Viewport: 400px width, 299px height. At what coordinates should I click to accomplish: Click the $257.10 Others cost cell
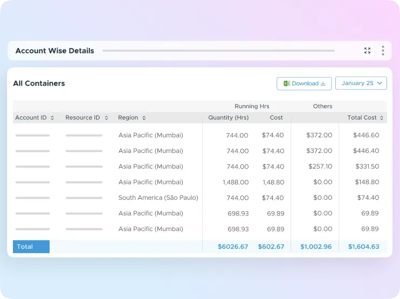click(x=320, y=166)
